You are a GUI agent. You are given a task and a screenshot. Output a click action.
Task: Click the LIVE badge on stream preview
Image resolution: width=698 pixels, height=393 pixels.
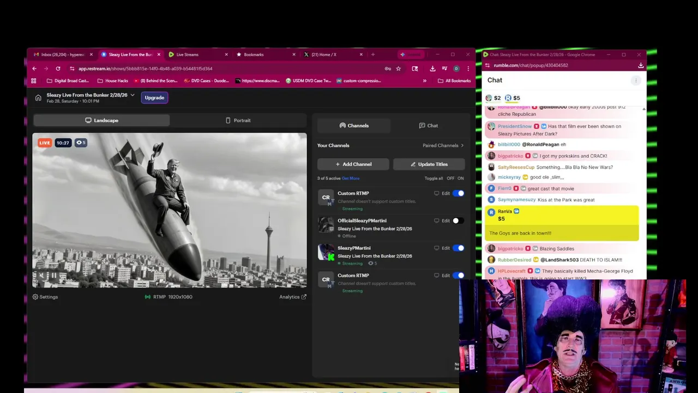pyautogui.click(x=45, y=143)
